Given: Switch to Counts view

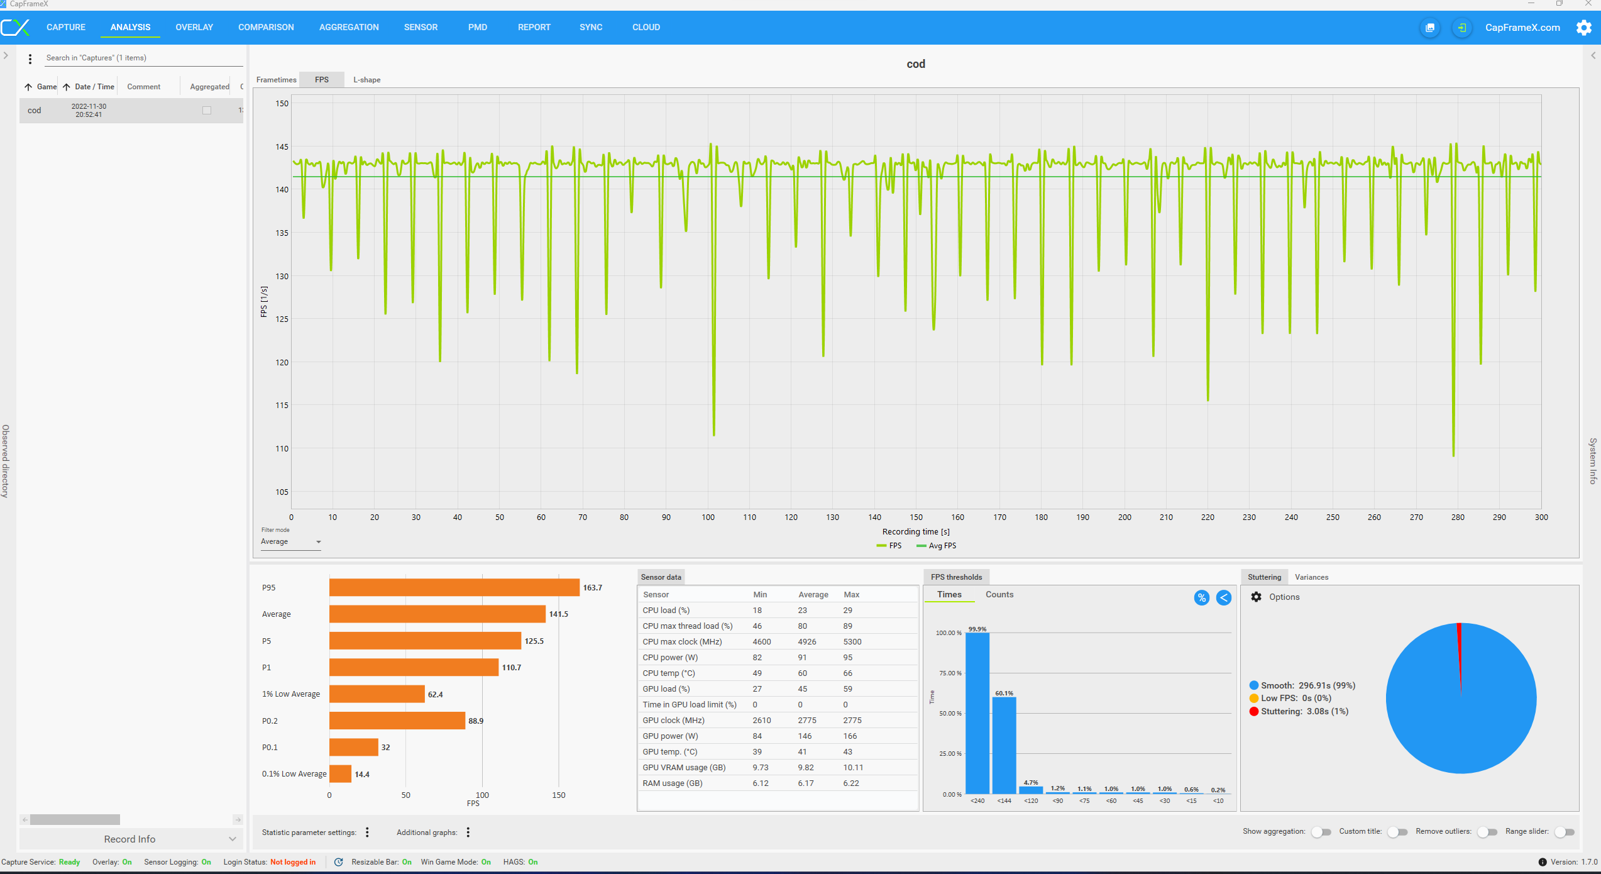Looking at the screenshot, I should pos(999,595).
